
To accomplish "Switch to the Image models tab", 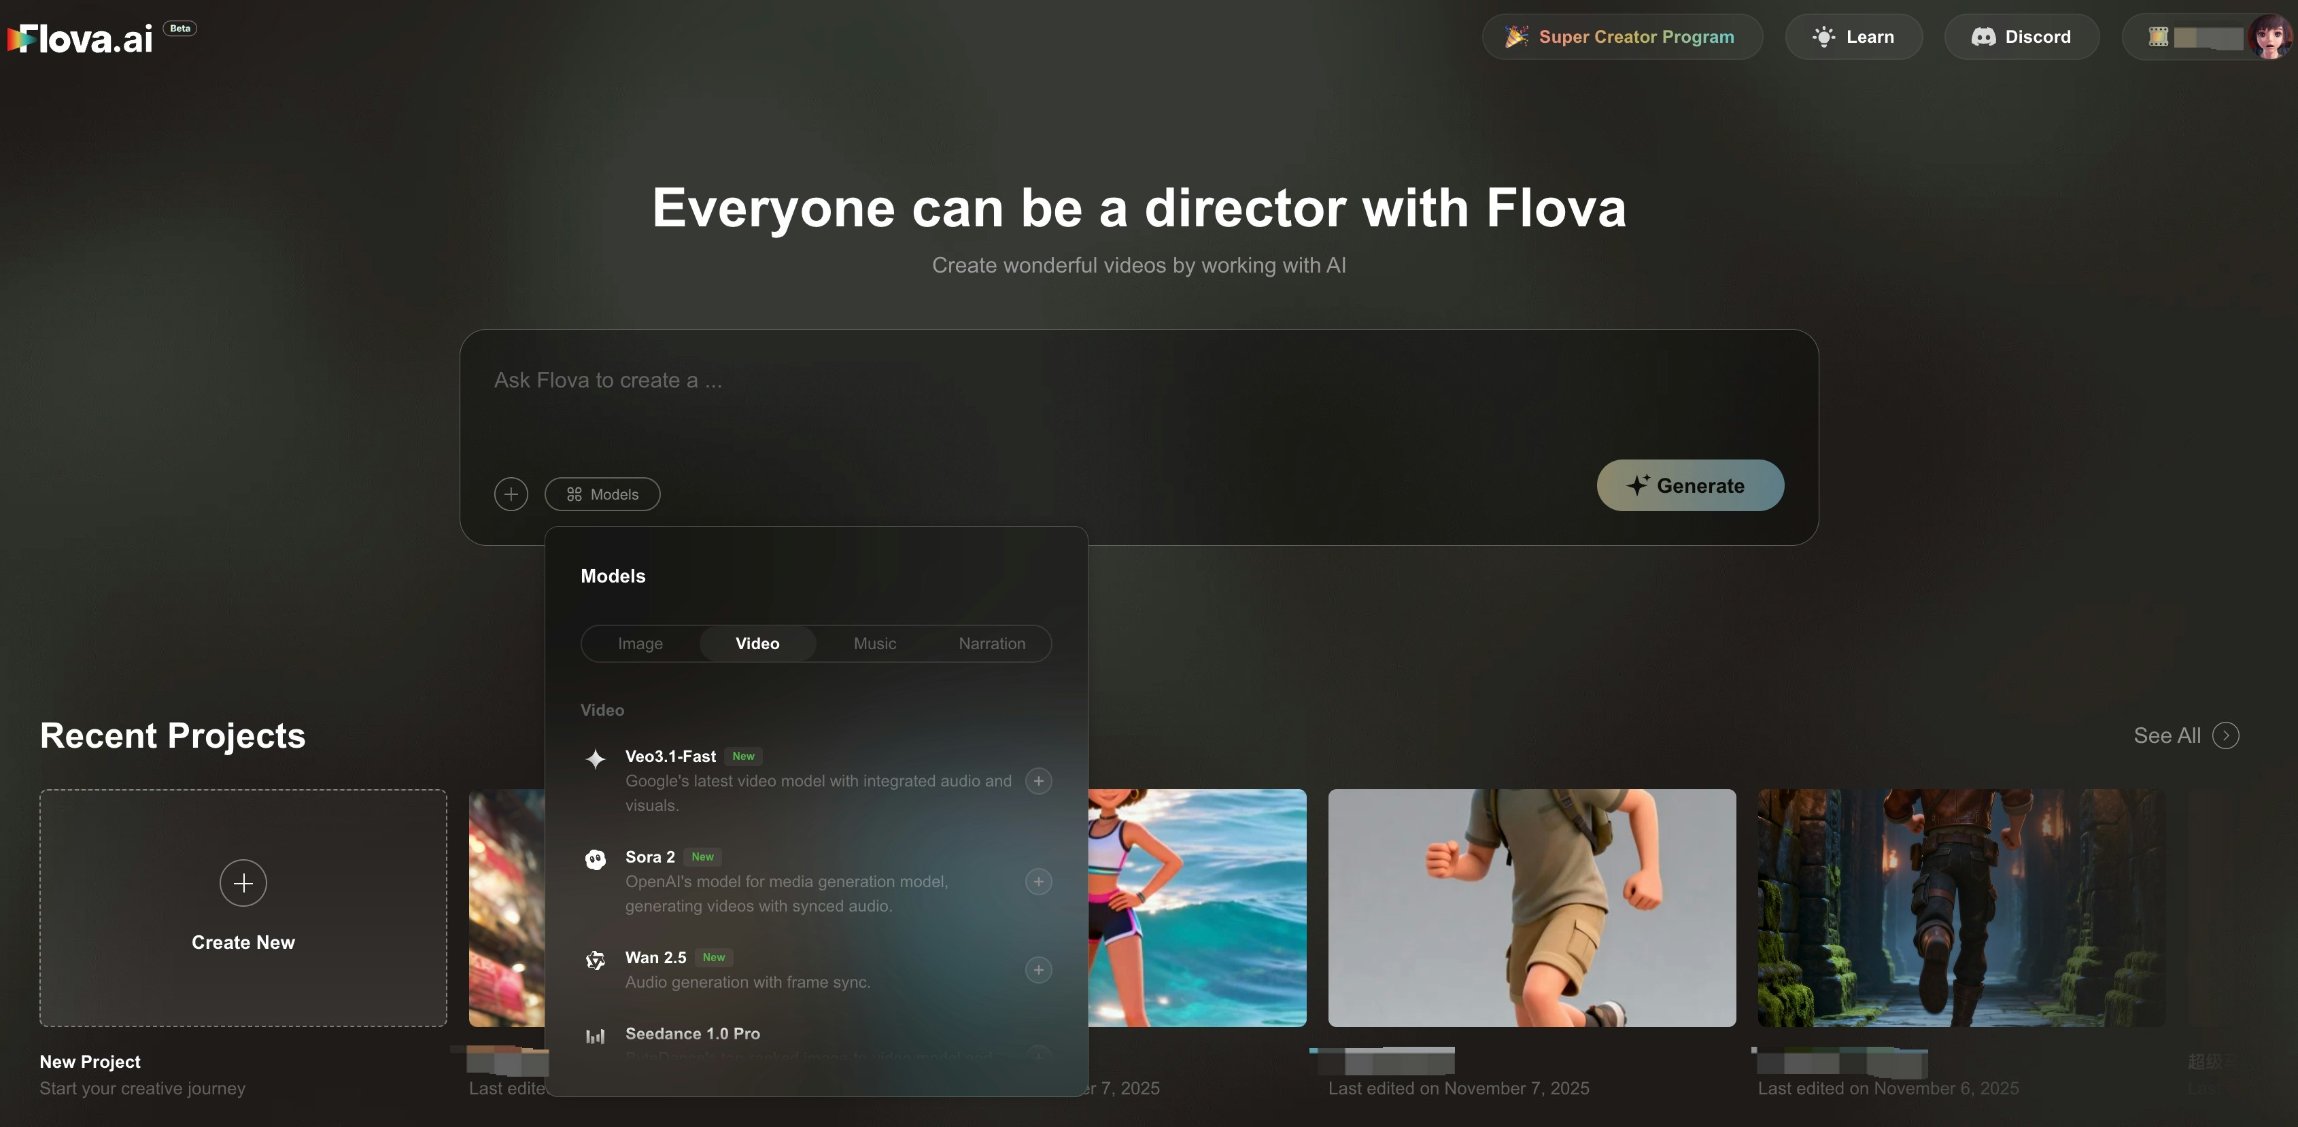I will 640,643.
